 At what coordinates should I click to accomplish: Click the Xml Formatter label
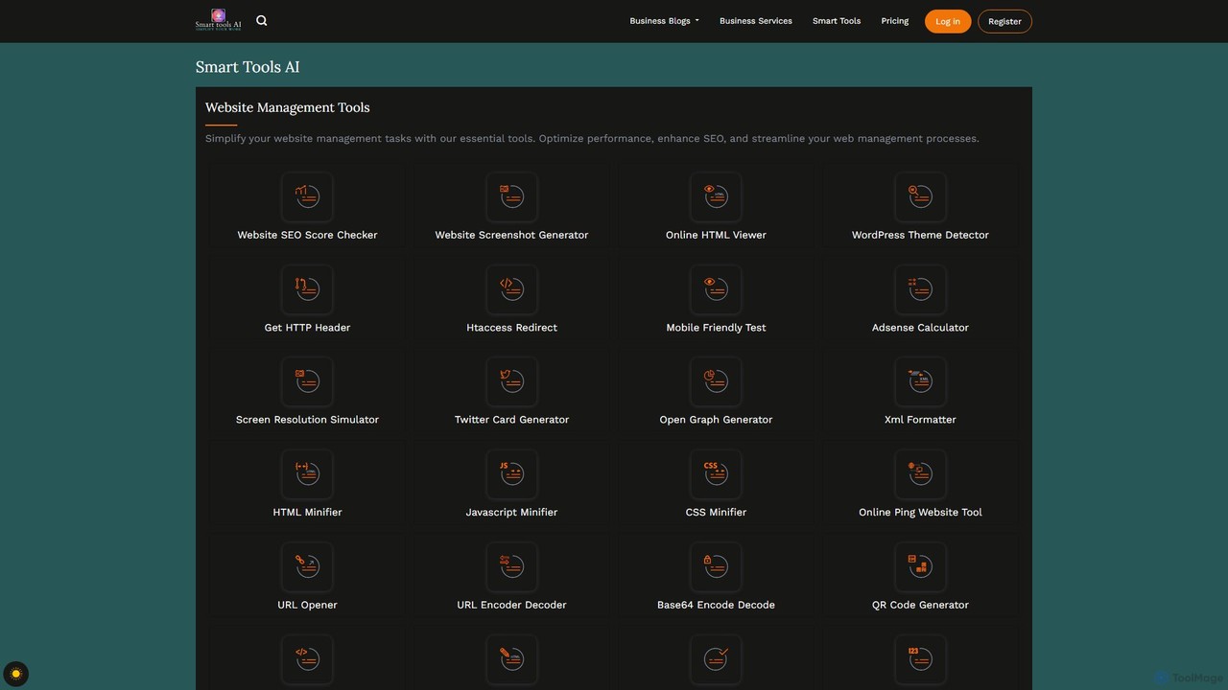[x=920, y=420]
